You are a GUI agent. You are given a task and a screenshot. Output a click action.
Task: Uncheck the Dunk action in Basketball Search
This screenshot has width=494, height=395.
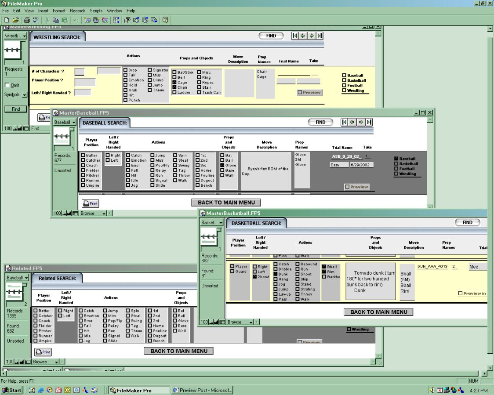276,274
